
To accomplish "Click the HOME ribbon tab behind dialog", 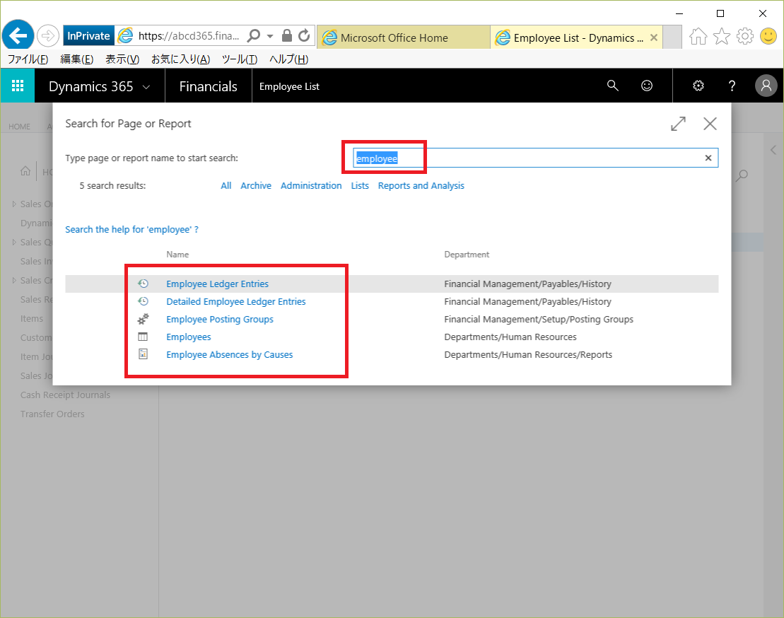I will (19, 127).
